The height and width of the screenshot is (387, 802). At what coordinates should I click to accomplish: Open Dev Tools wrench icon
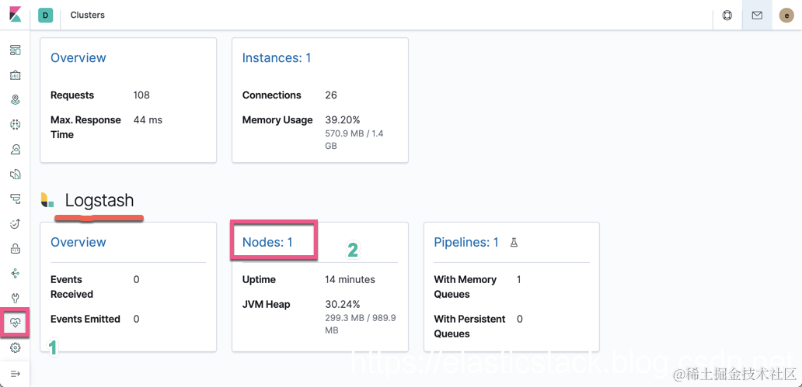pyautogui.click(x=16, y=298)
